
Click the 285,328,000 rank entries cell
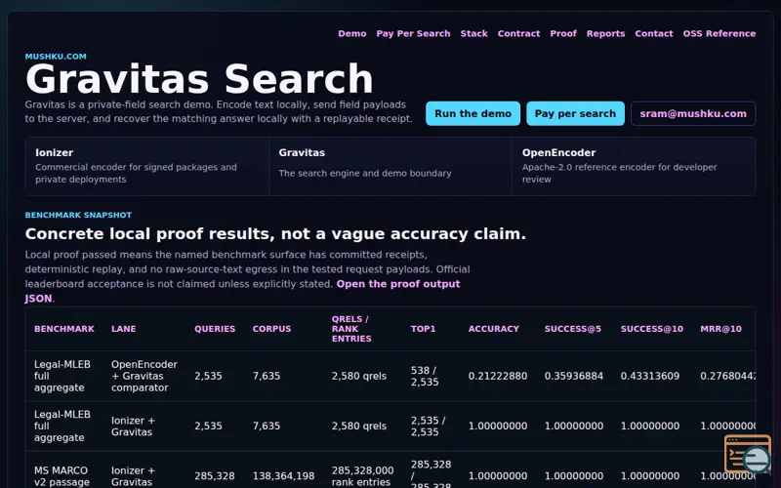[362, 476]
